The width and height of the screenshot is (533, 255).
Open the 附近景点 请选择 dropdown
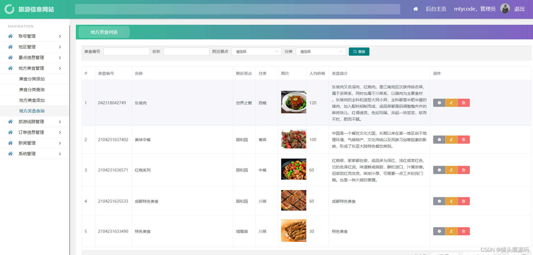(x=256, y=51)
